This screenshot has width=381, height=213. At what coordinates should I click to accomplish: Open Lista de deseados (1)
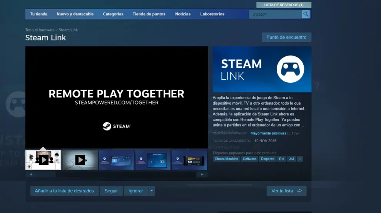coord(284,5)
